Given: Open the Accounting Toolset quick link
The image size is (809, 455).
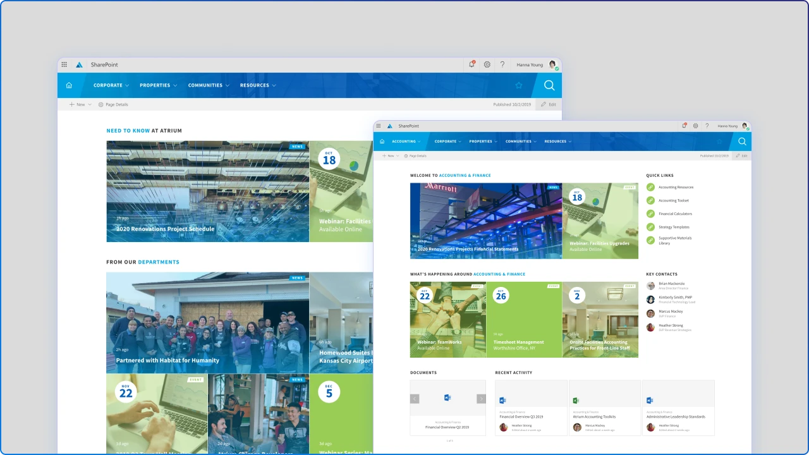Looking at the screenshot, I should point(673,200).
